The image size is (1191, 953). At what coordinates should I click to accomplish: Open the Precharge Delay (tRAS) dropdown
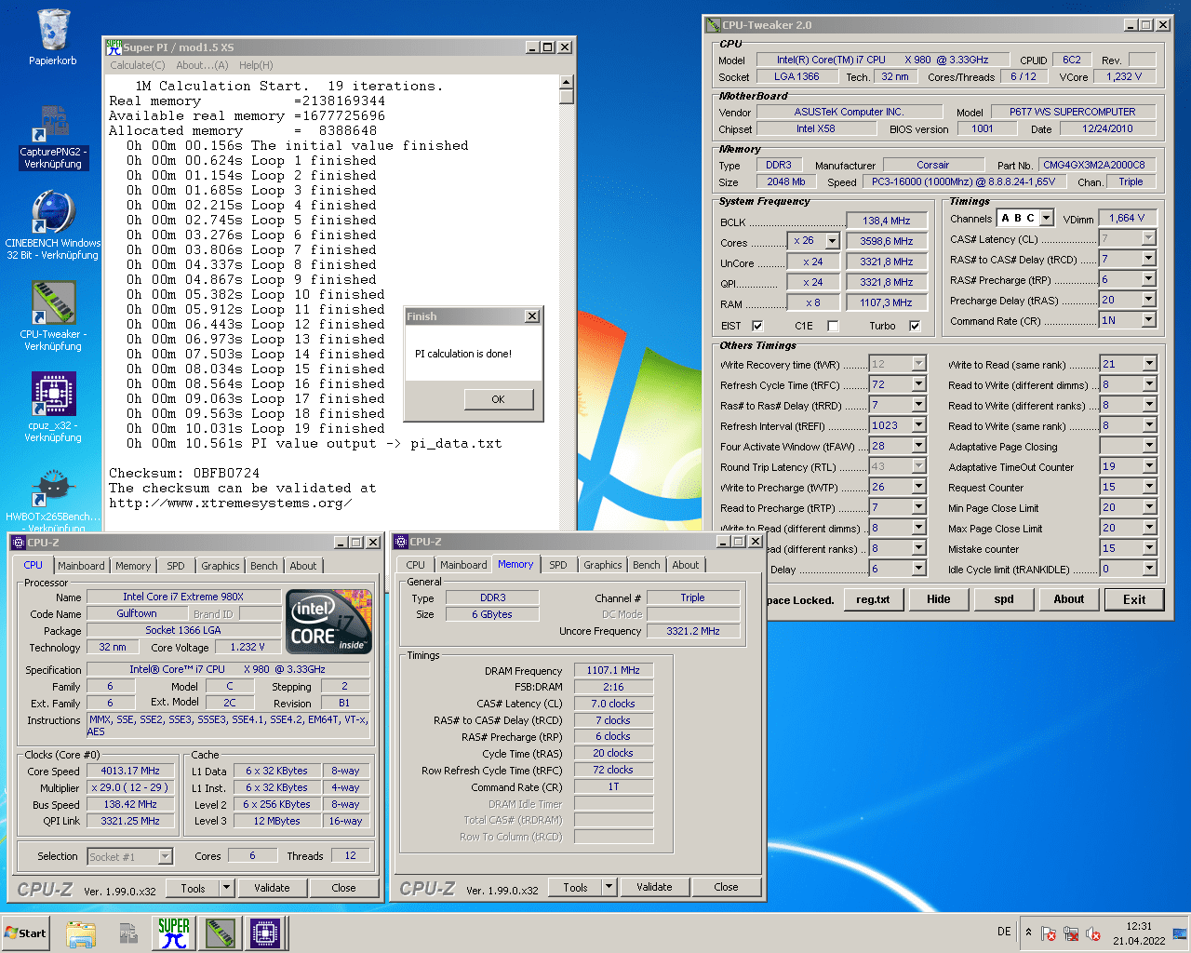1148,300
